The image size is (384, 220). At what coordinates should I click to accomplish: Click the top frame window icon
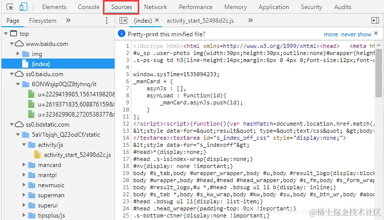coord(14,33)
